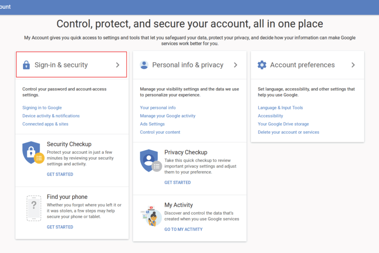Image resolution: width=379 pixels, height=253 pixels.
Task: Click the lock icon beside Sign-in & security
Action: click(26, 65)
